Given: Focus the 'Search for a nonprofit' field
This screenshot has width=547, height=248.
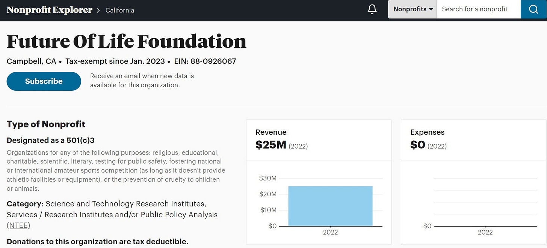Looking at the screenshot, I should 478,9.
